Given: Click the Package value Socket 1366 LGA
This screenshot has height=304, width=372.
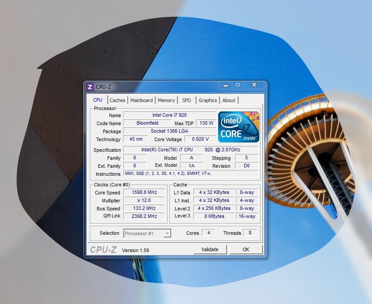Looking at the screenshot, I should tap(169, 131).
